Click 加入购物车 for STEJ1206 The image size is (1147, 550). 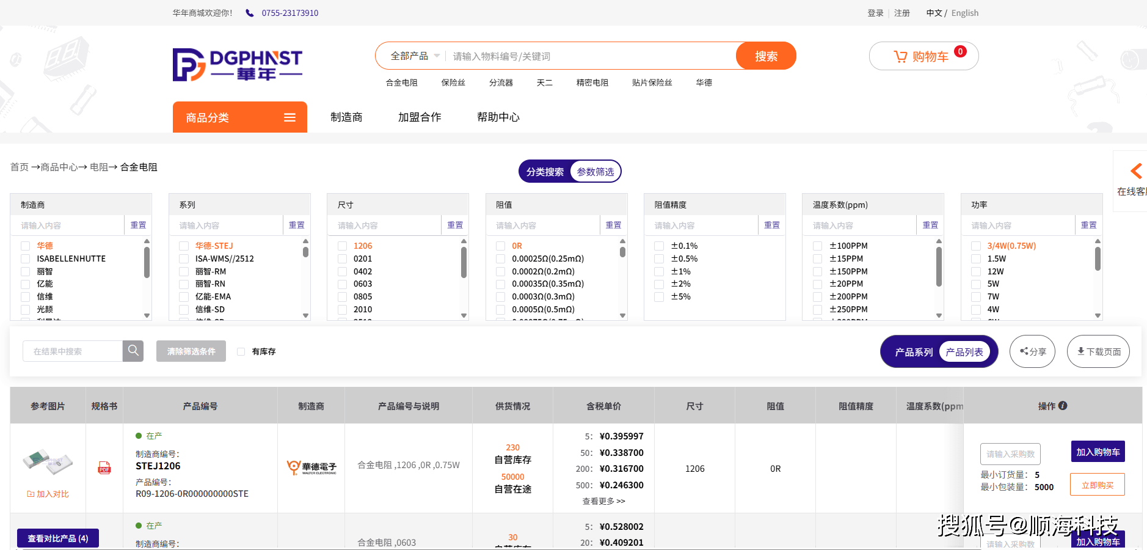pyautogui.click(x=1098, y=452)
